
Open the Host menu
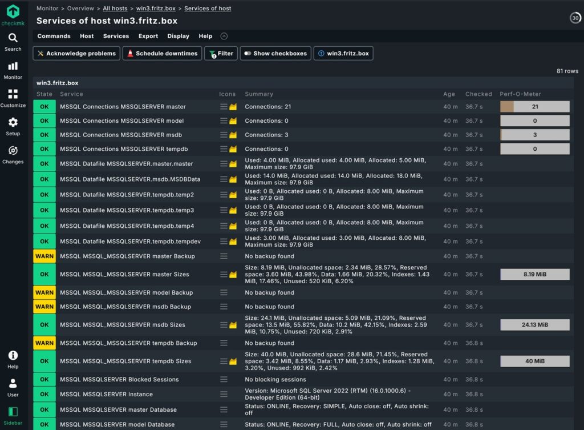(87, 36)
